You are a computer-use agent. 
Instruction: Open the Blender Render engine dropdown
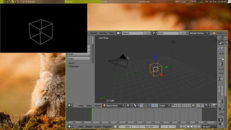[199, 33]
